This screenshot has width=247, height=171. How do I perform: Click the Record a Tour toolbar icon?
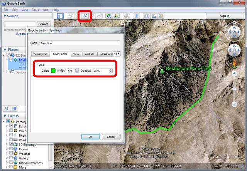[99, 16]
